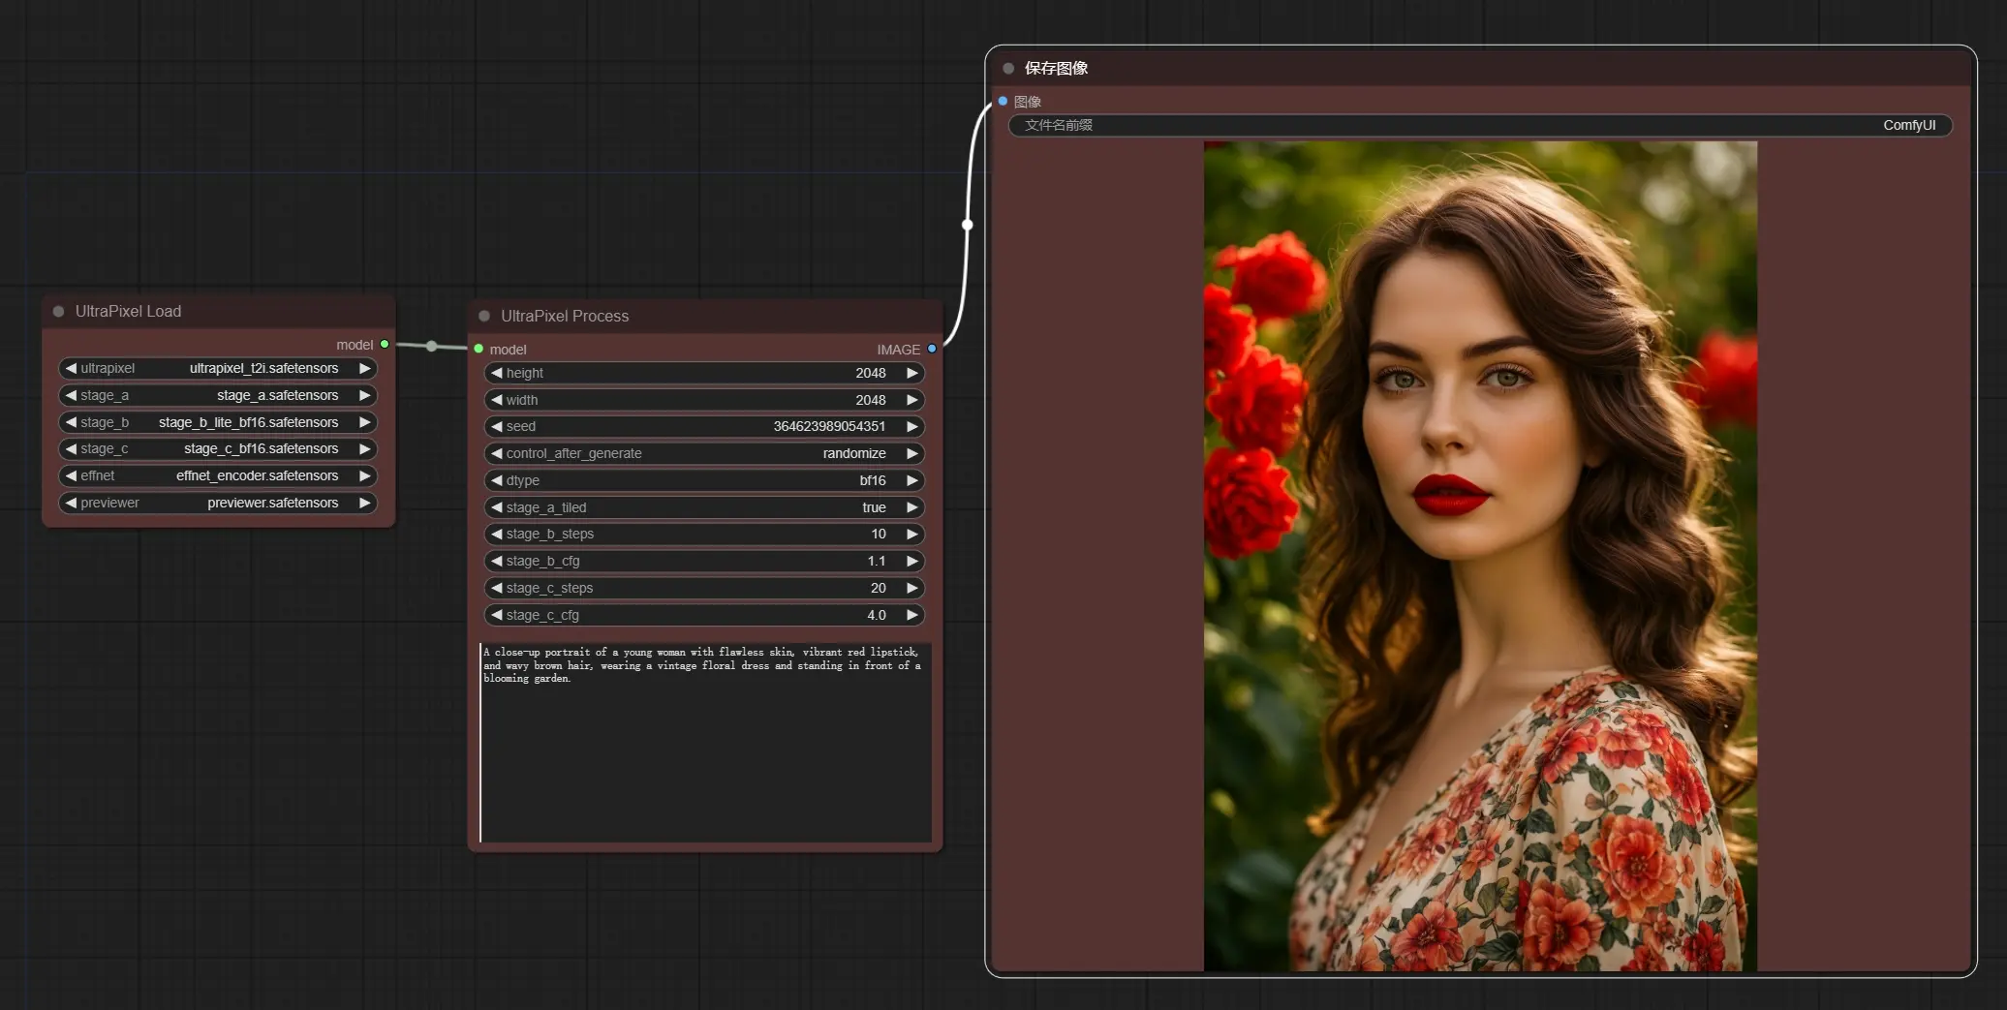The image size is (2007, 1010).
Task: Click previous arrow on previewer selector
Action: click(x=70, y=503)
